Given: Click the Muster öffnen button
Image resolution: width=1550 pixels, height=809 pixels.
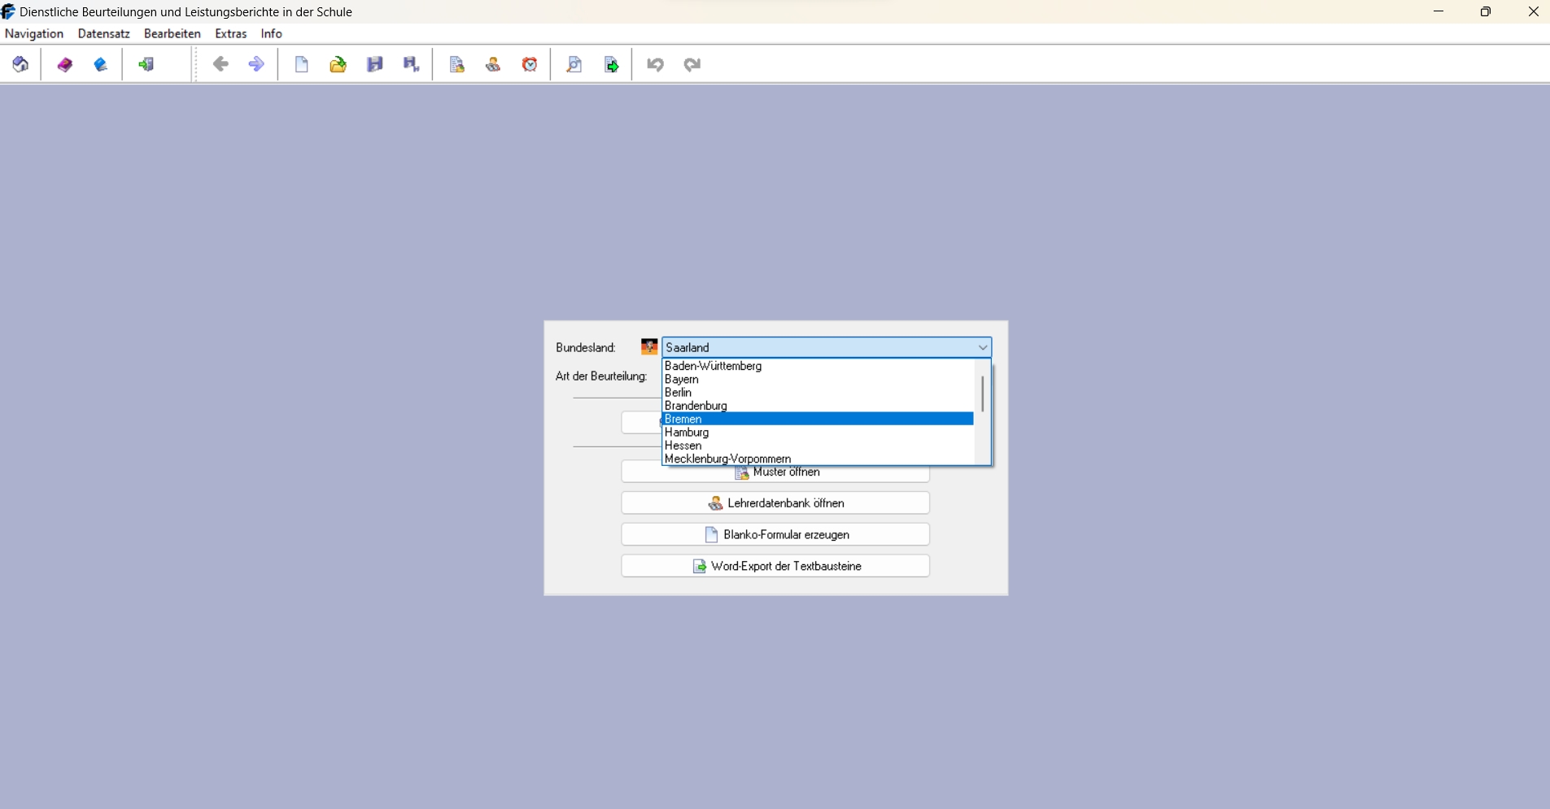Looking at the screenshot, I should 775,472.
